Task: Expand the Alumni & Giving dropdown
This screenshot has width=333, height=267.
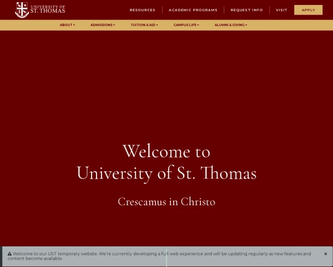Action: coord(231,25)
